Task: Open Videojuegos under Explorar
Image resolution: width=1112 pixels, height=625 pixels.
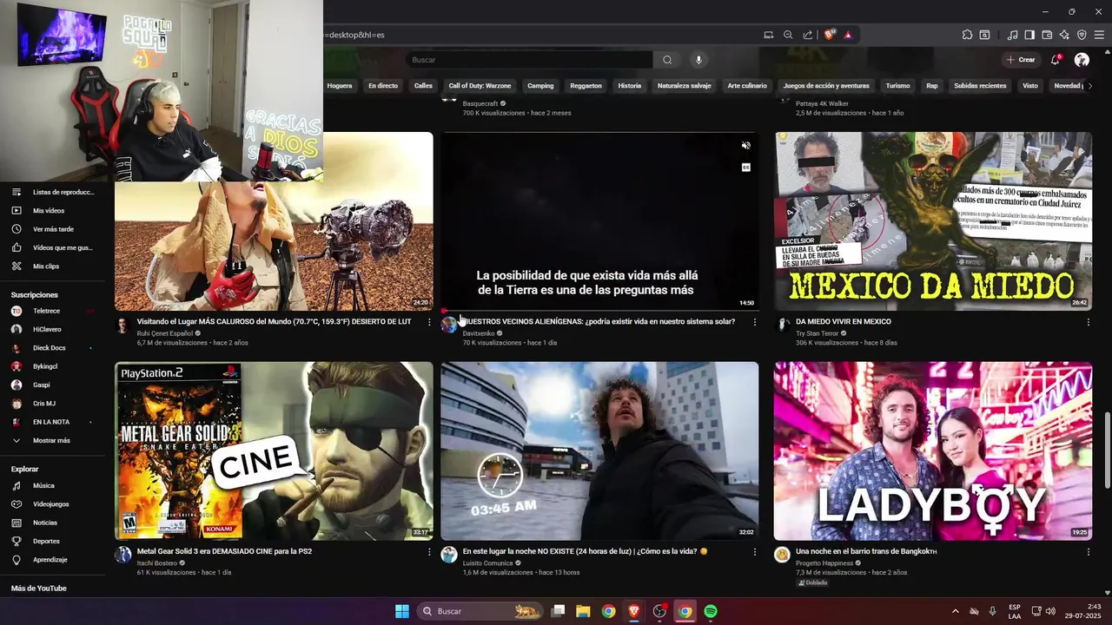Action: (x=52, y=504)
